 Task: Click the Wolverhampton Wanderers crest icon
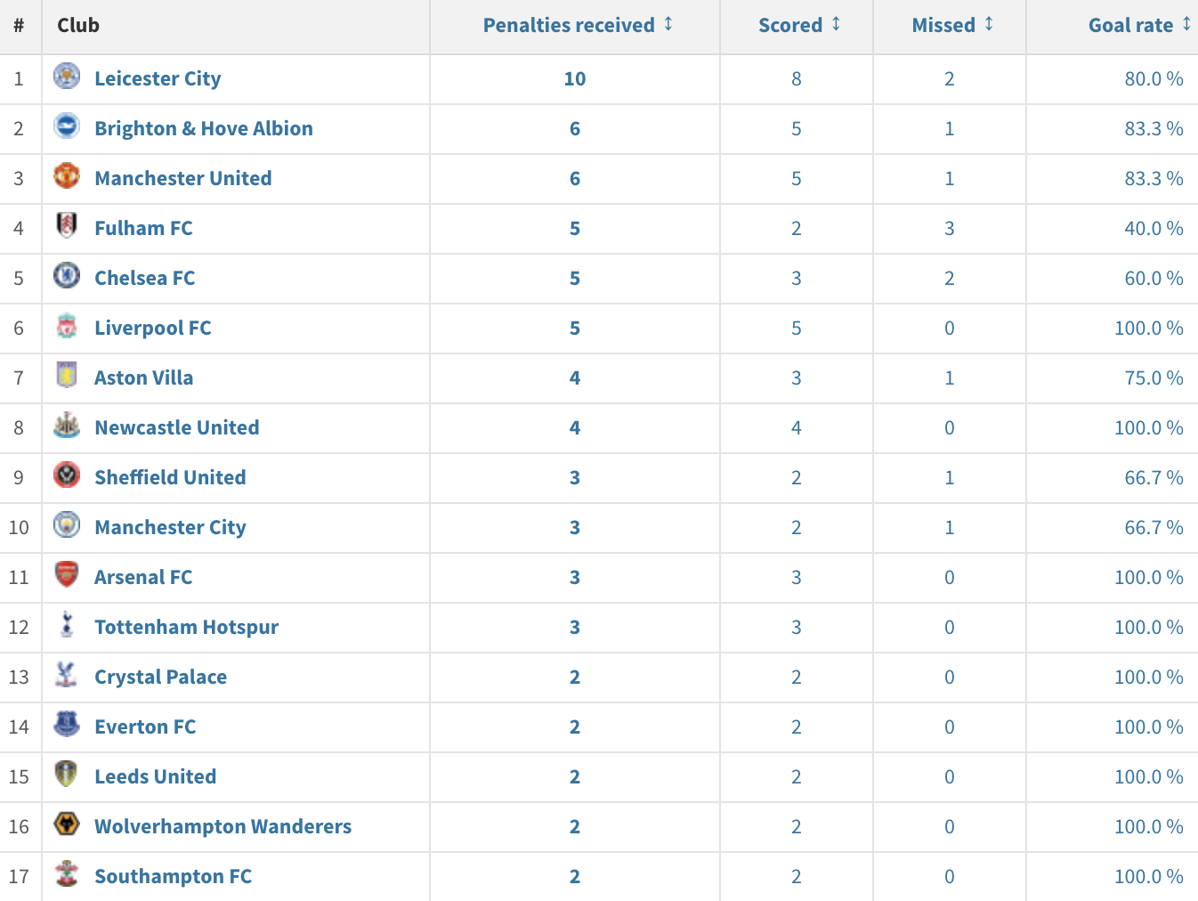coord(67,824)
